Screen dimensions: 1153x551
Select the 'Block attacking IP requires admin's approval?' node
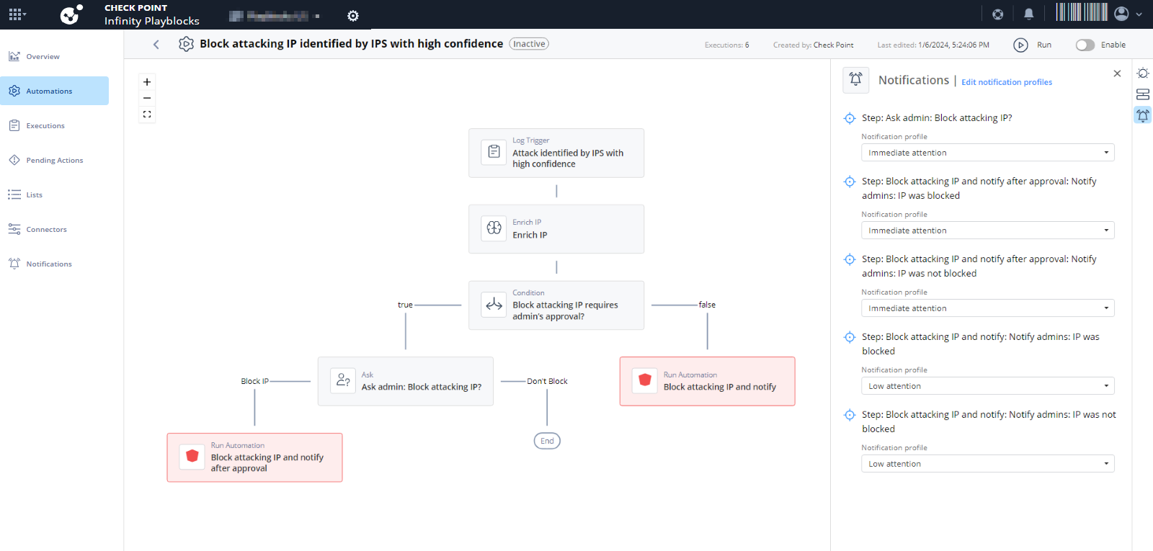[x=556, y=305]
